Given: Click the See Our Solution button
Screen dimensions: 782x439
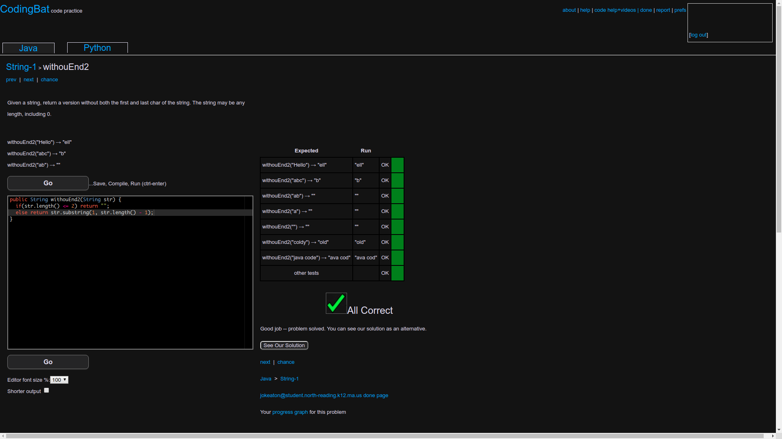Looking at the screenshot, I should (x=284, y=345).
